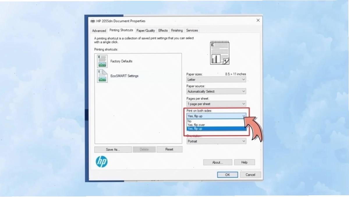Switch to the Advanced tab
349x197 pixels.
(x=99, y=31)
